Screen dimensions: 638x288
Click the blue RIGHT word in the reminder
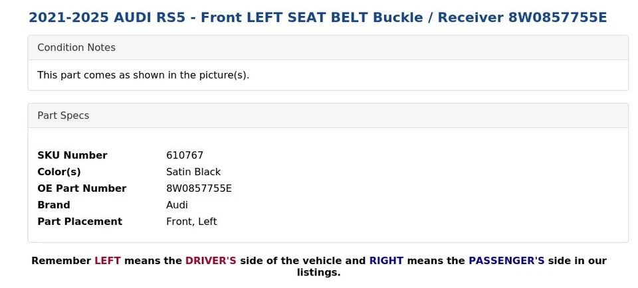click(386, 261)
